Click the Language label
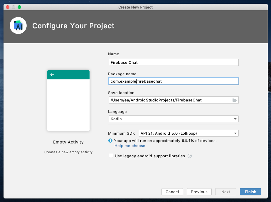Viewport: 271px width, 202px height. click(x=117, y=112)
